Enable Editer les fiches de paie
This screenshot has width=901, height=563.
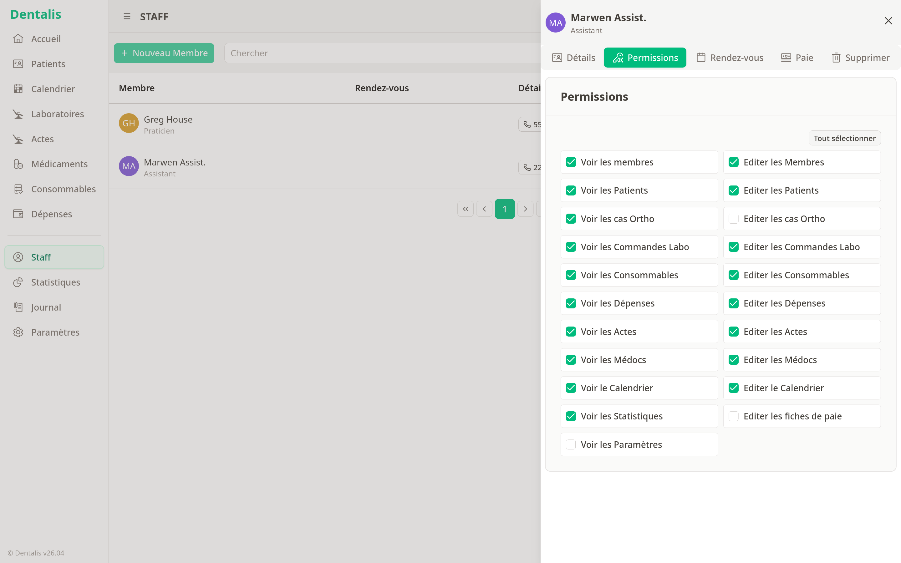pos(733,416)
